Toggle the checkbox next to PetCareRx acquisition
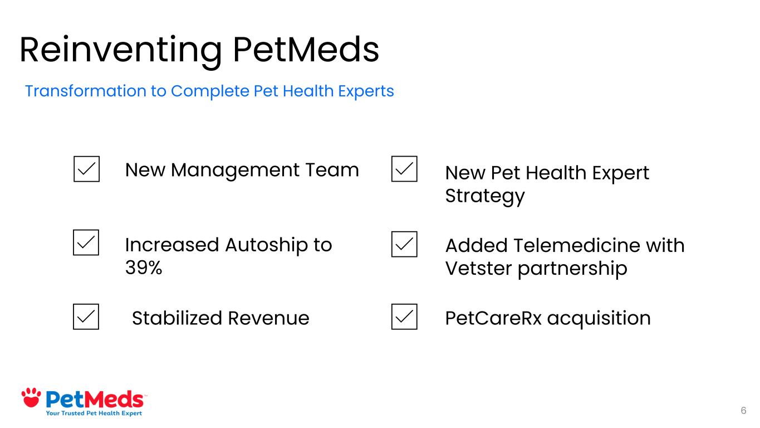This screenshot has height=428, width=760. [x=404, y=317]
